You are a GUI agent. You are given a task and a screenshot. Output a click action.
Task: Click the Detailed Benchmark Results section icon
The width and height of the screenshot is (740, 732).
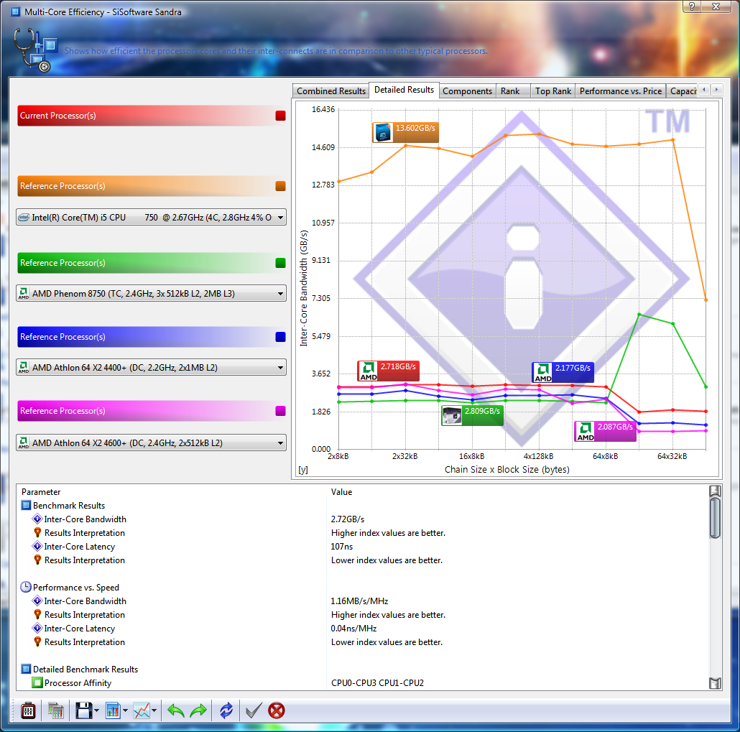tap(27, 670)
